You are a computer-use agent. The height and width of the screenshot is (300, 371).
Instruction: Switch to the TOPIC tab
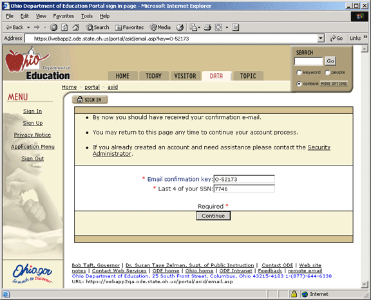[x=248, y=76]
